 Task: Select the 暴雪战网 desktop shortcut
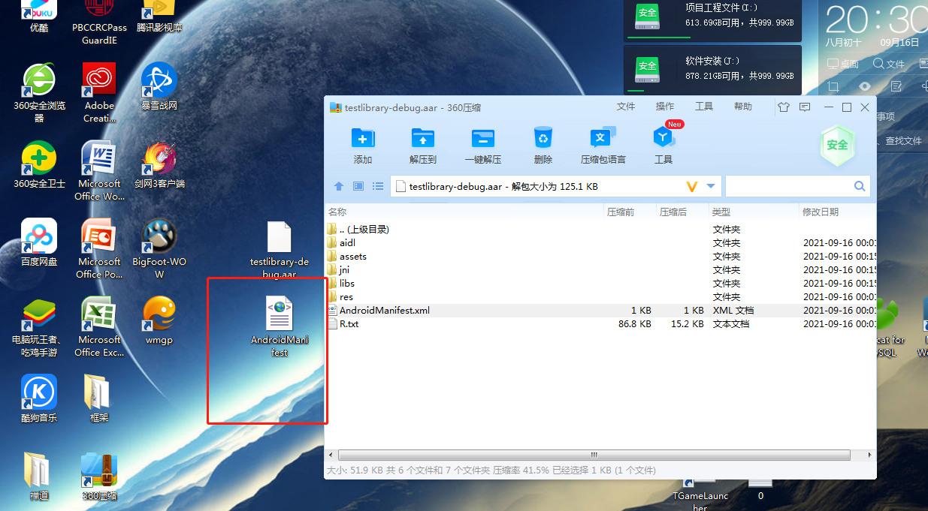pyautogui.click(x=159, y=86)
